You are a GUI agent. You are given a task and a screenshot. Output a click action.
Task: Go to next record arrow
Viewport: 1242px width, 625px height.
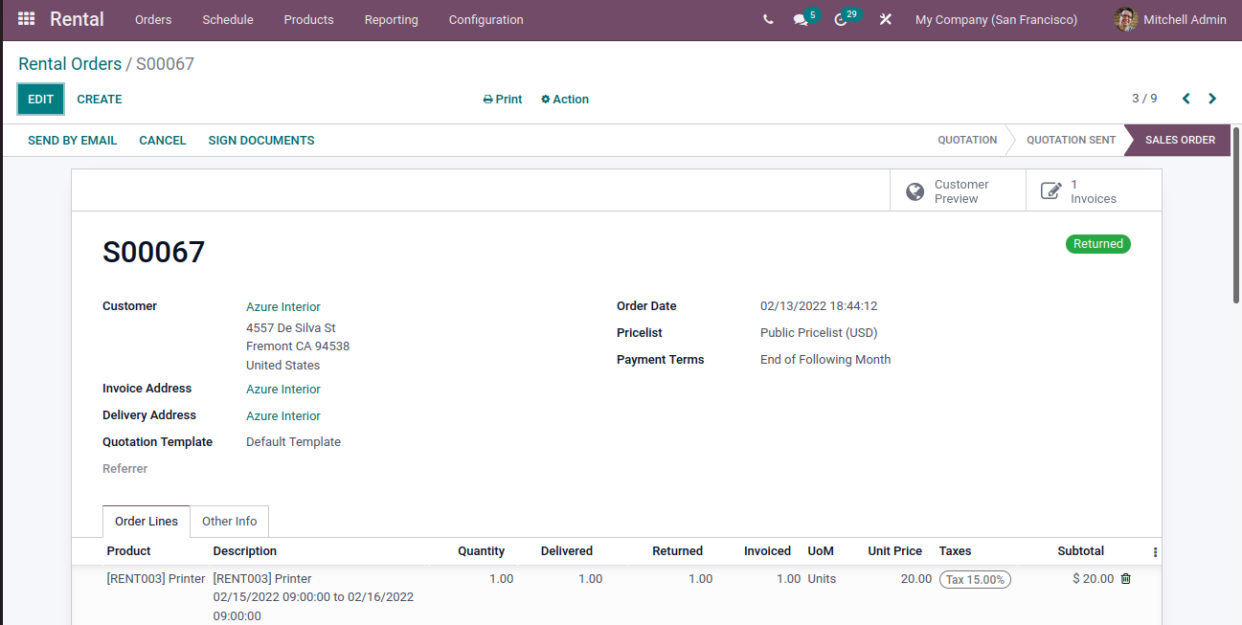tap(1212, 99)
